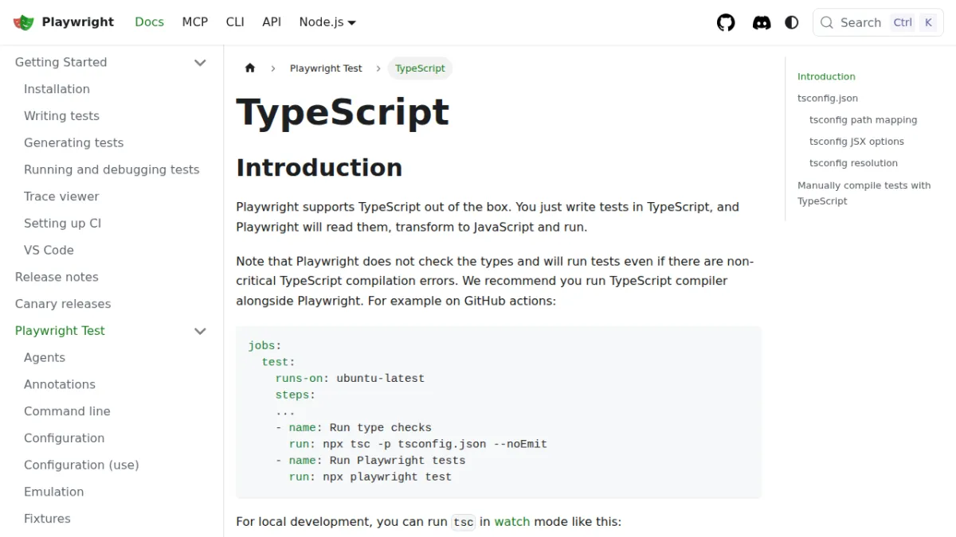Viewport: 956px width, 537px height.
Task: Open Annotations page
Action: coord(60,384)
